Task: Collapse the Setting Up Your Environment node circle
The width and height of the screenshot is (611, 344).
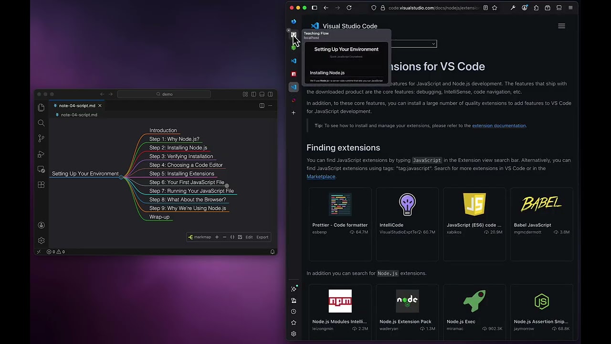Action: coord(121,177)
